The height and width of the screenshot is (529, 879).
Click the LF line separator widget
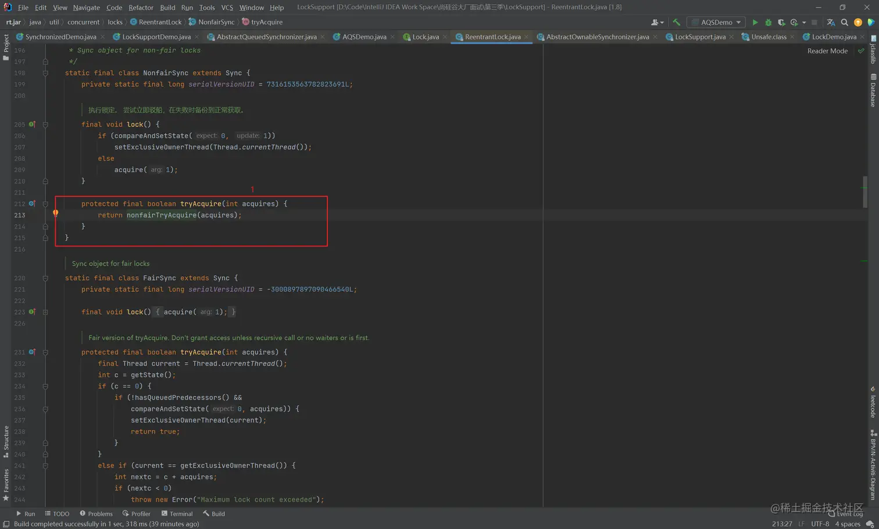pyautogui.click(x=801, y=524)
